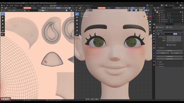The image size is (184, 103).
Task: Click the Subdivide button
Action: click(x=170, y=51)
